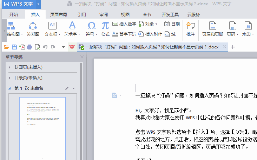Switch to the 开发工具 tab
The height and width of the screenshot is (160, 257).
[170, 15]
